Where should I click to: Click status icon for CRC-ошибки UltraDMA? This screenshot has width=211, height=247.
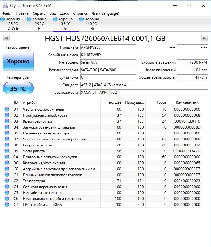coord(7,204)
